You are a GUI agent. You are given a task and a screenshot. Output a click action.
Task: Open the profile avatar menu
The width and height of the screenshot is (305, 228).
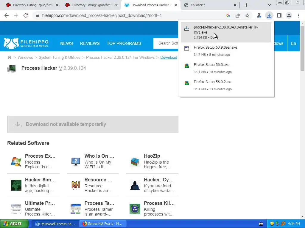289,15
